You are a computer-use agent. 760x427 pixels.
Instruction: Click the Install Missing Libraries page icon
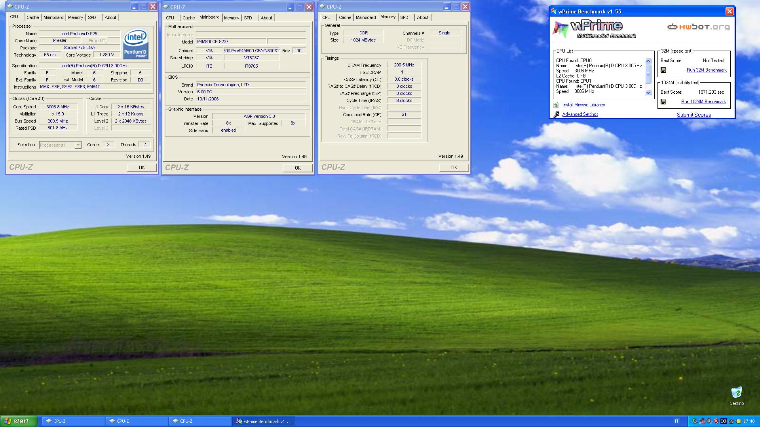pyautogui.click(x=556, y=105)
